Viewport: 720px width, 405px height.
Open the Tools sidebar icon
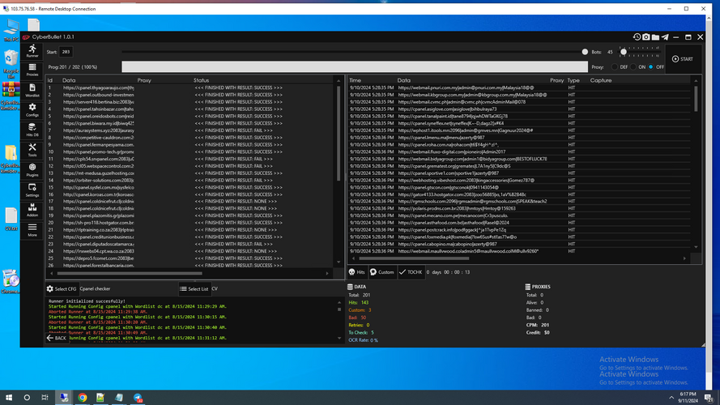tap(32, 150)
